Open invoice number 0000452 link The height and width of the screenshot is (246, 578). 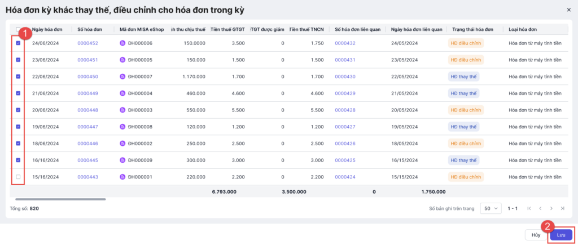[x=87, y=43]
